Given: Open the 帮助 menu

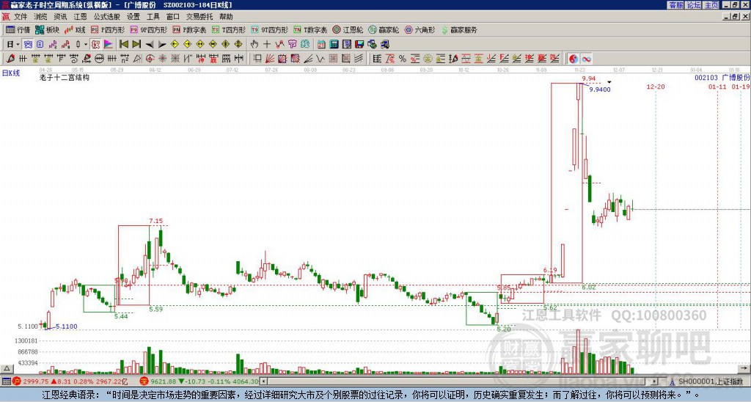Looking at the screenshot, I should pyautogui.click(x=226, y=17).
